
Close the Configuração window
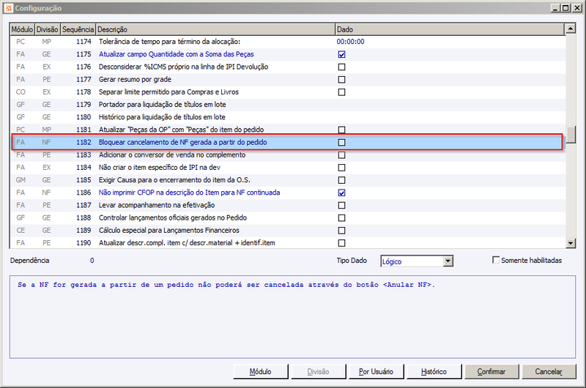(x=576, y=8)
